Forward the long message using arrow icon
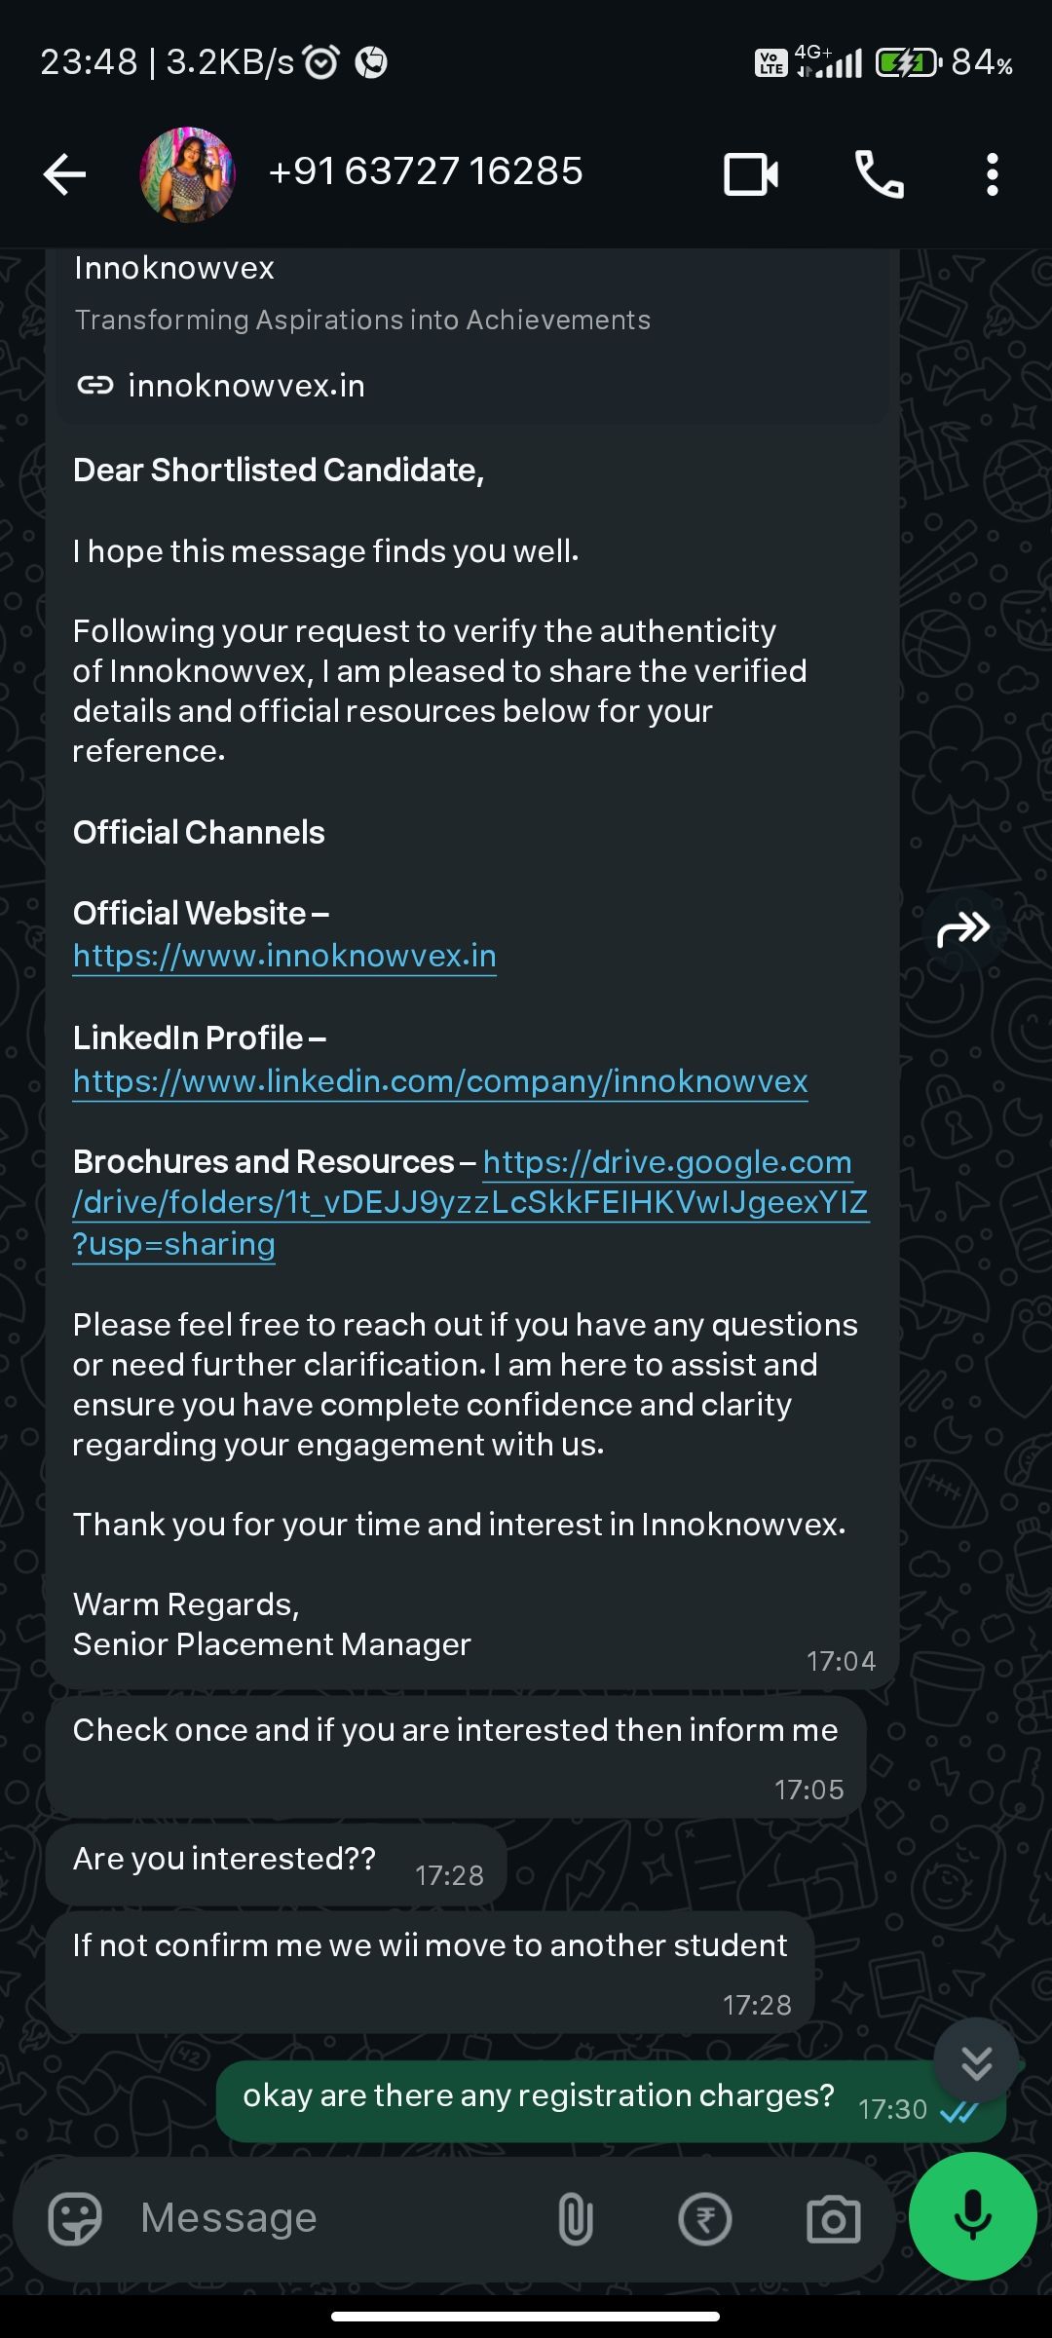This screenshot has height=2338, width=1052. 963,929
